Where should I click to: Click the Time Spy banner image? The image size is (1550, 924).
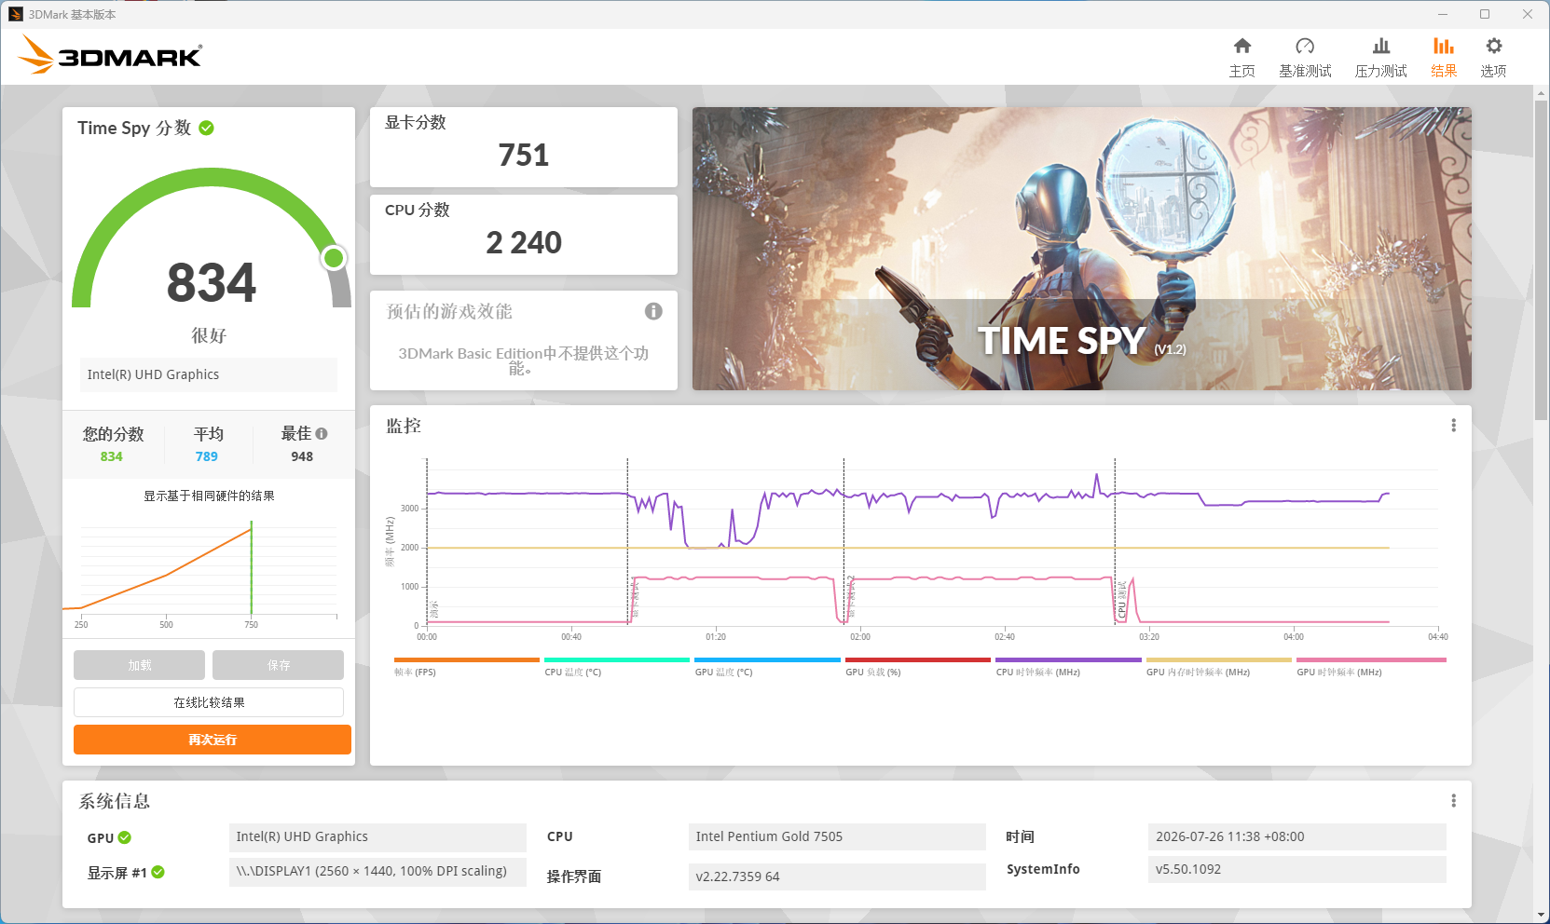[x=1082, y=249]
